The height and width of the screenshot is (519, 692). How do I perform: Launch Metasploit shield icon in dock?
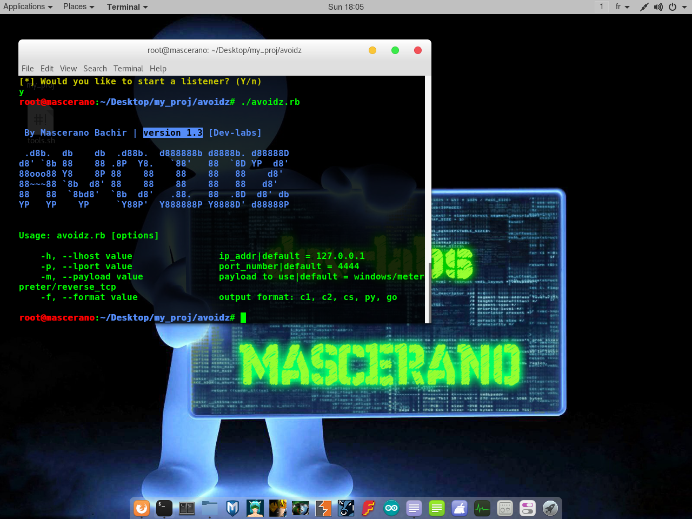(232, 508)
